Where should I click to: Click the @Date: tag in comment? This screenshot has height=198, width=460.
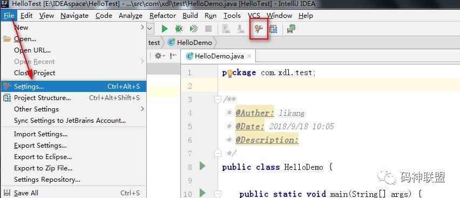click(249, 127)
